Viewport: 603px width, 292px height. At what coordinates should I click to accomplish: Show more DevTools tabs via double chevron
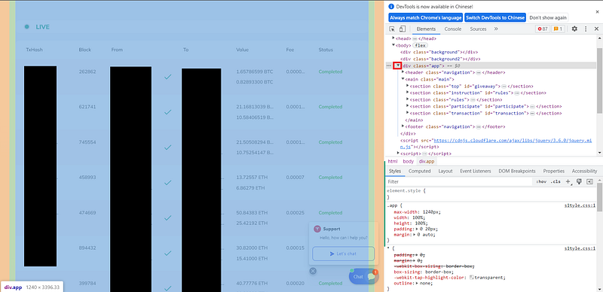[x=496, y=29]
